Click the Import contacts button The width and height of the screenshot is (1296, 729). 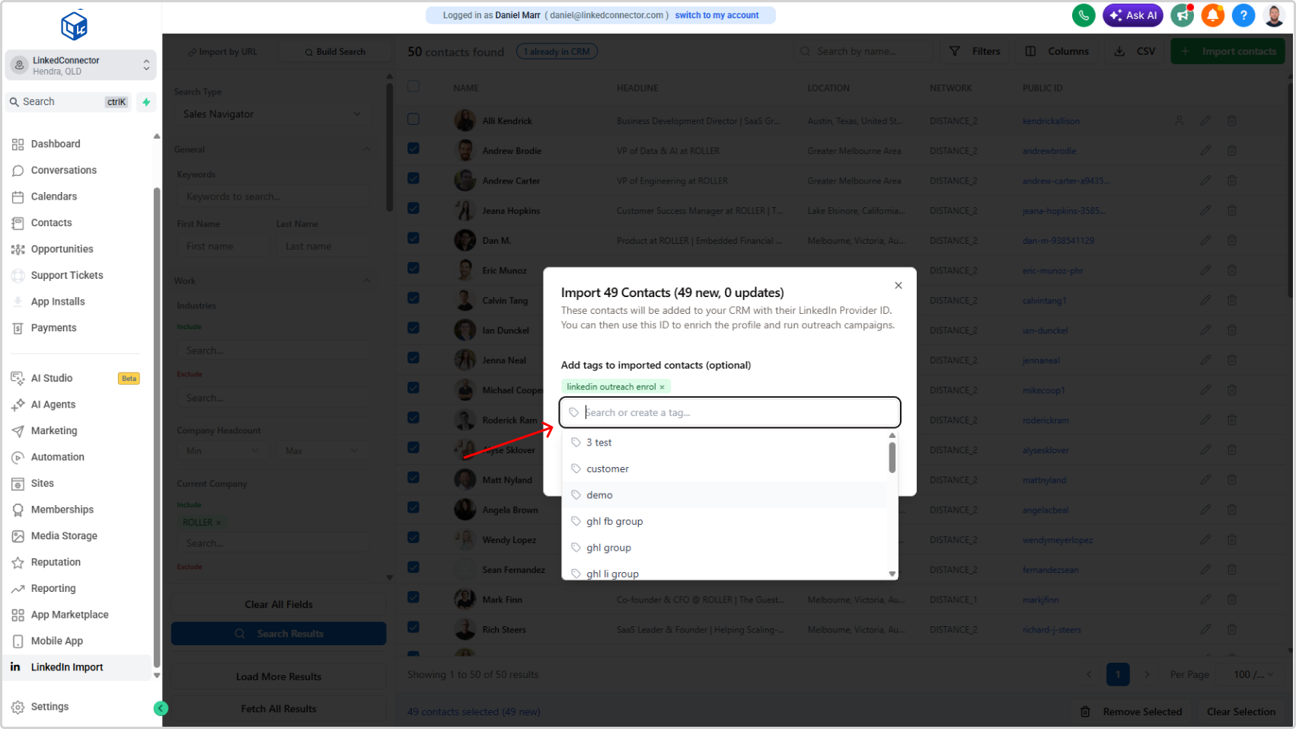tap(1227, 51)
